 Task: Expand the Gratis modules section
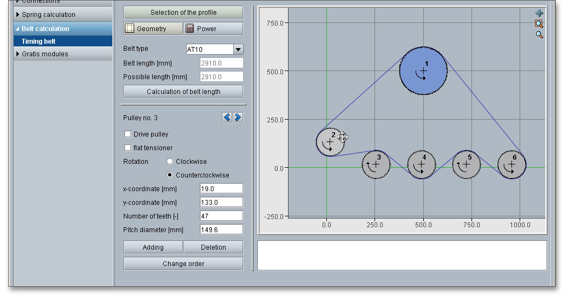[45, 54]
